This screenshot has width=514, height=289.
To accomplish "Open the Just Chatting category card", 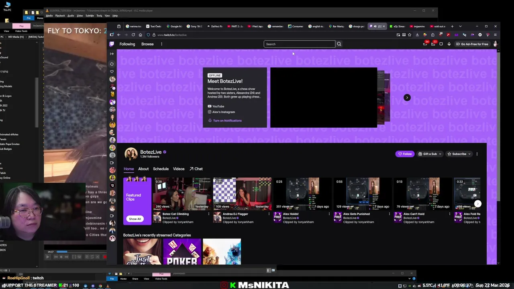I will [x=142, y=252].
